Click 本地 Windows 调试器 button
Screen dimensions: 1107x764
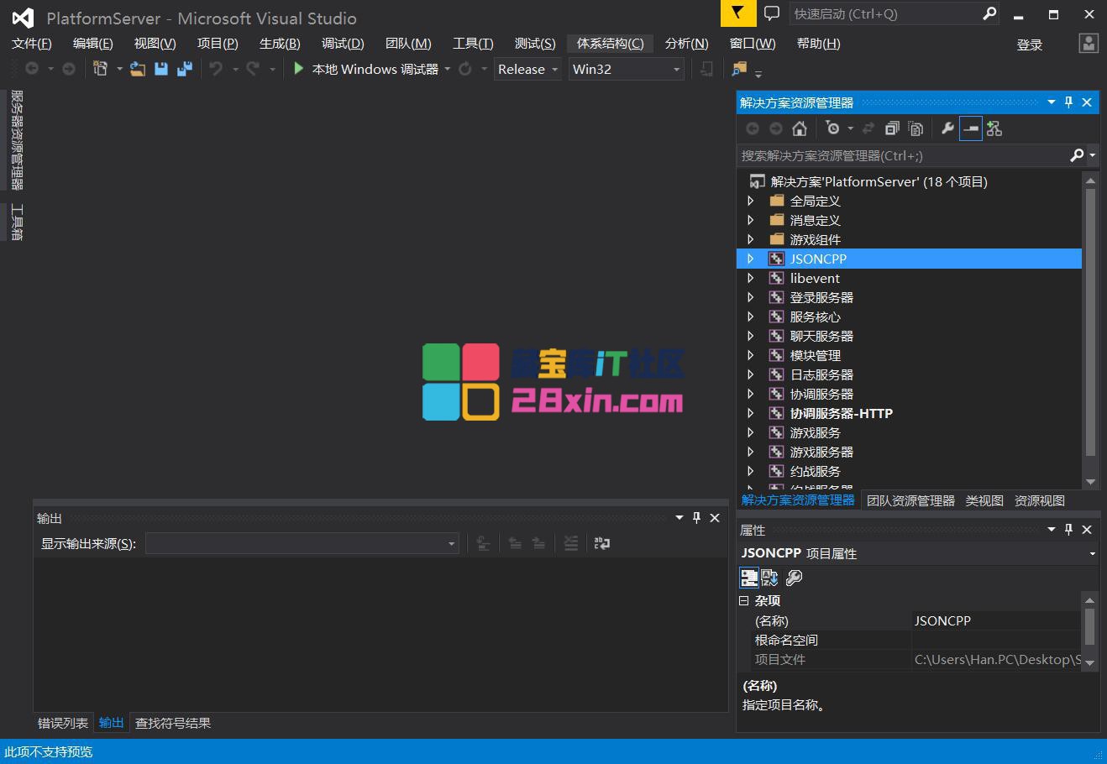pyautogui.click(x=366, y=69)
